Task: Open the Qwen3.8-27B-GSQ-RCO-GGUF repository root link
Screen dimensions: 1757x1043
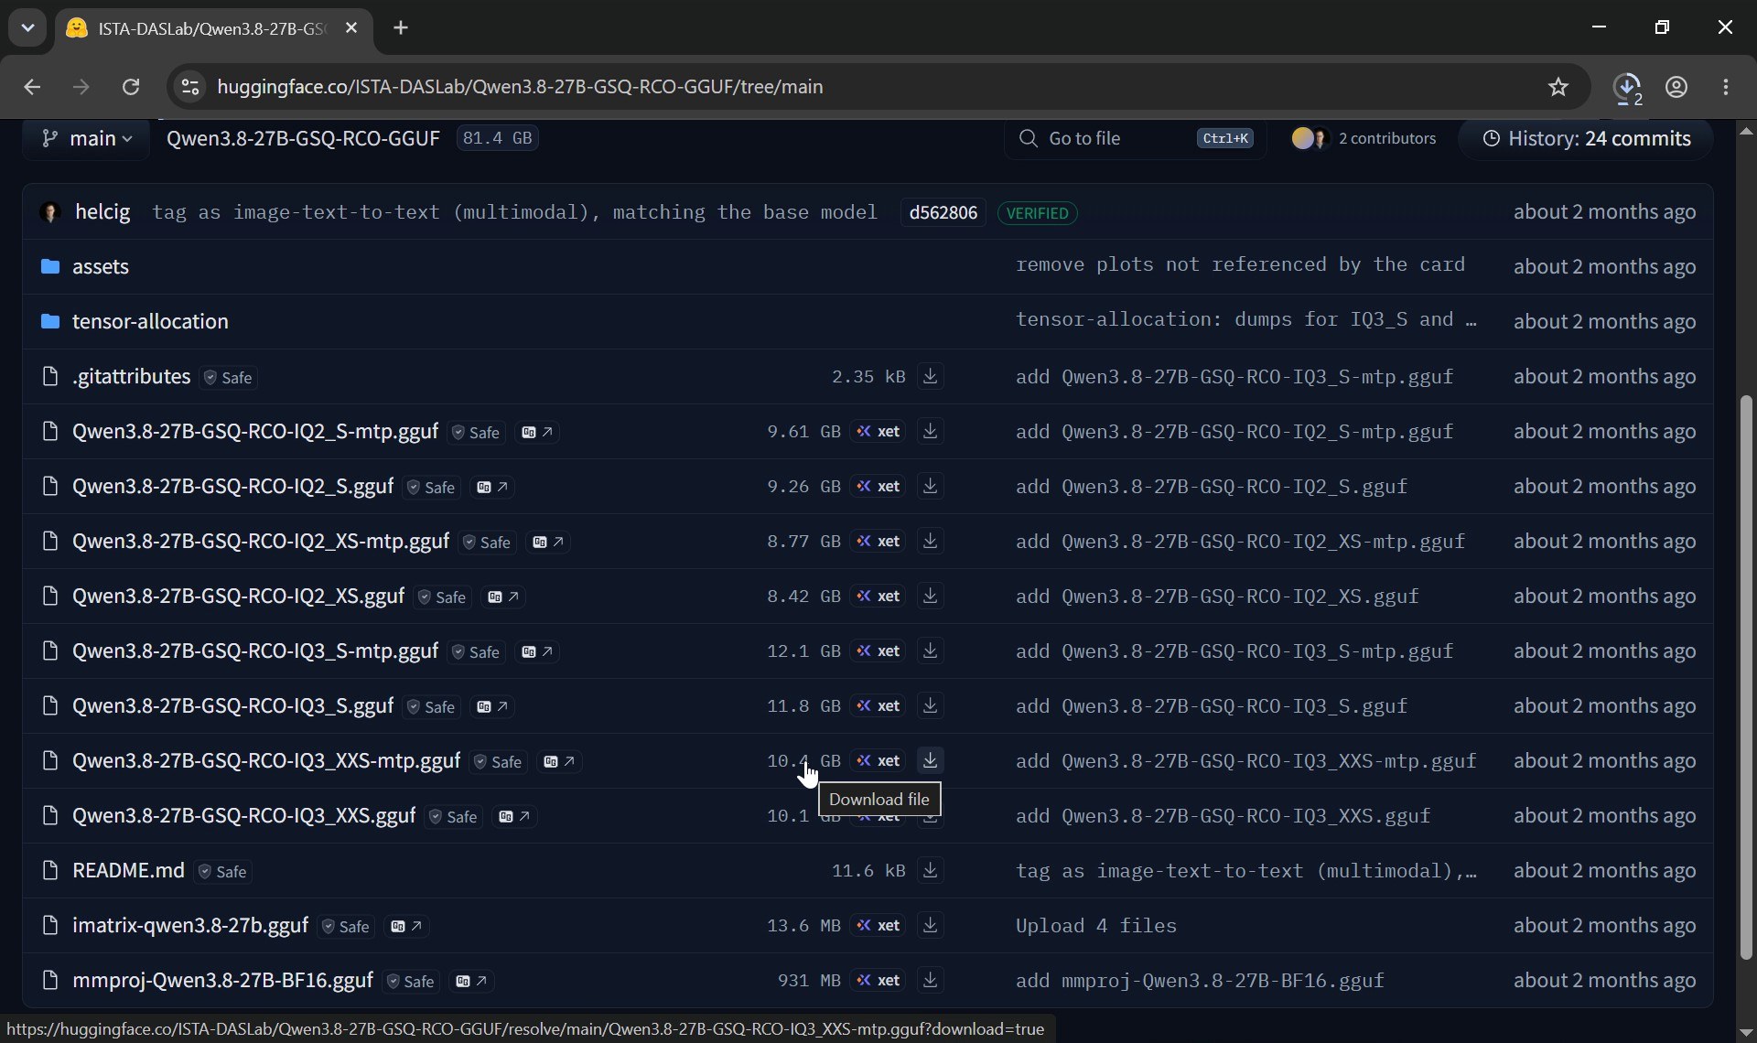Action: (x=303, y=138)
